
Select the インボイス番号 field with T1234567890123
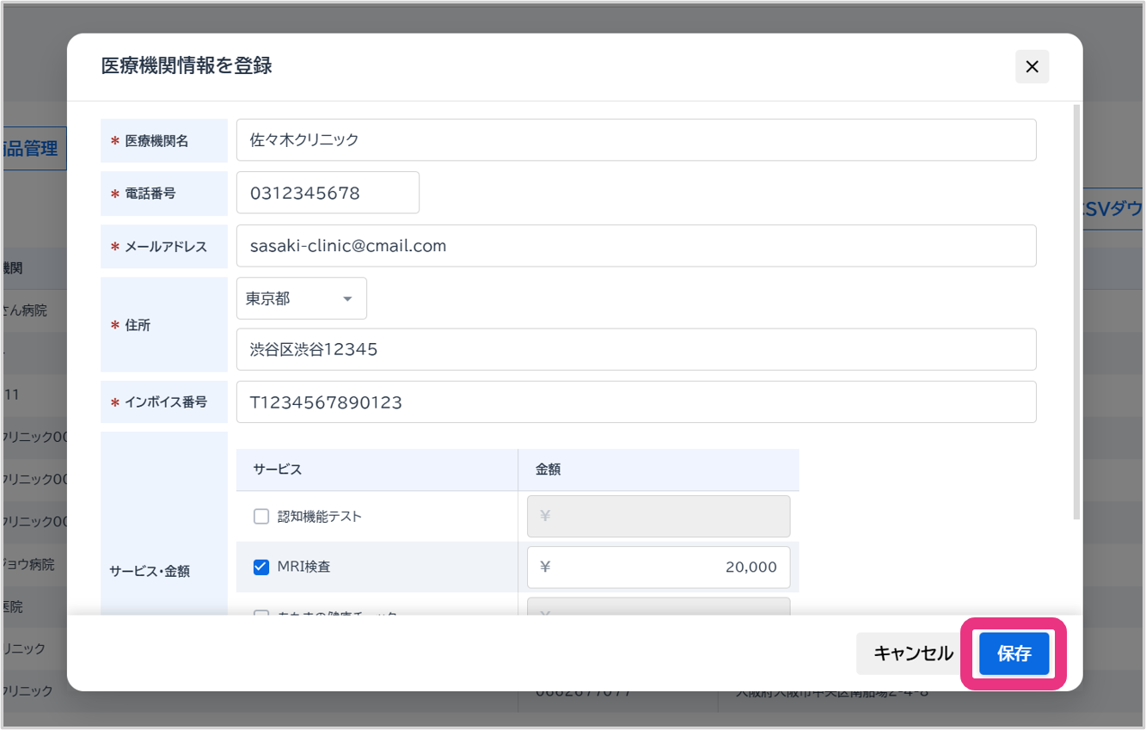(635, 402)
